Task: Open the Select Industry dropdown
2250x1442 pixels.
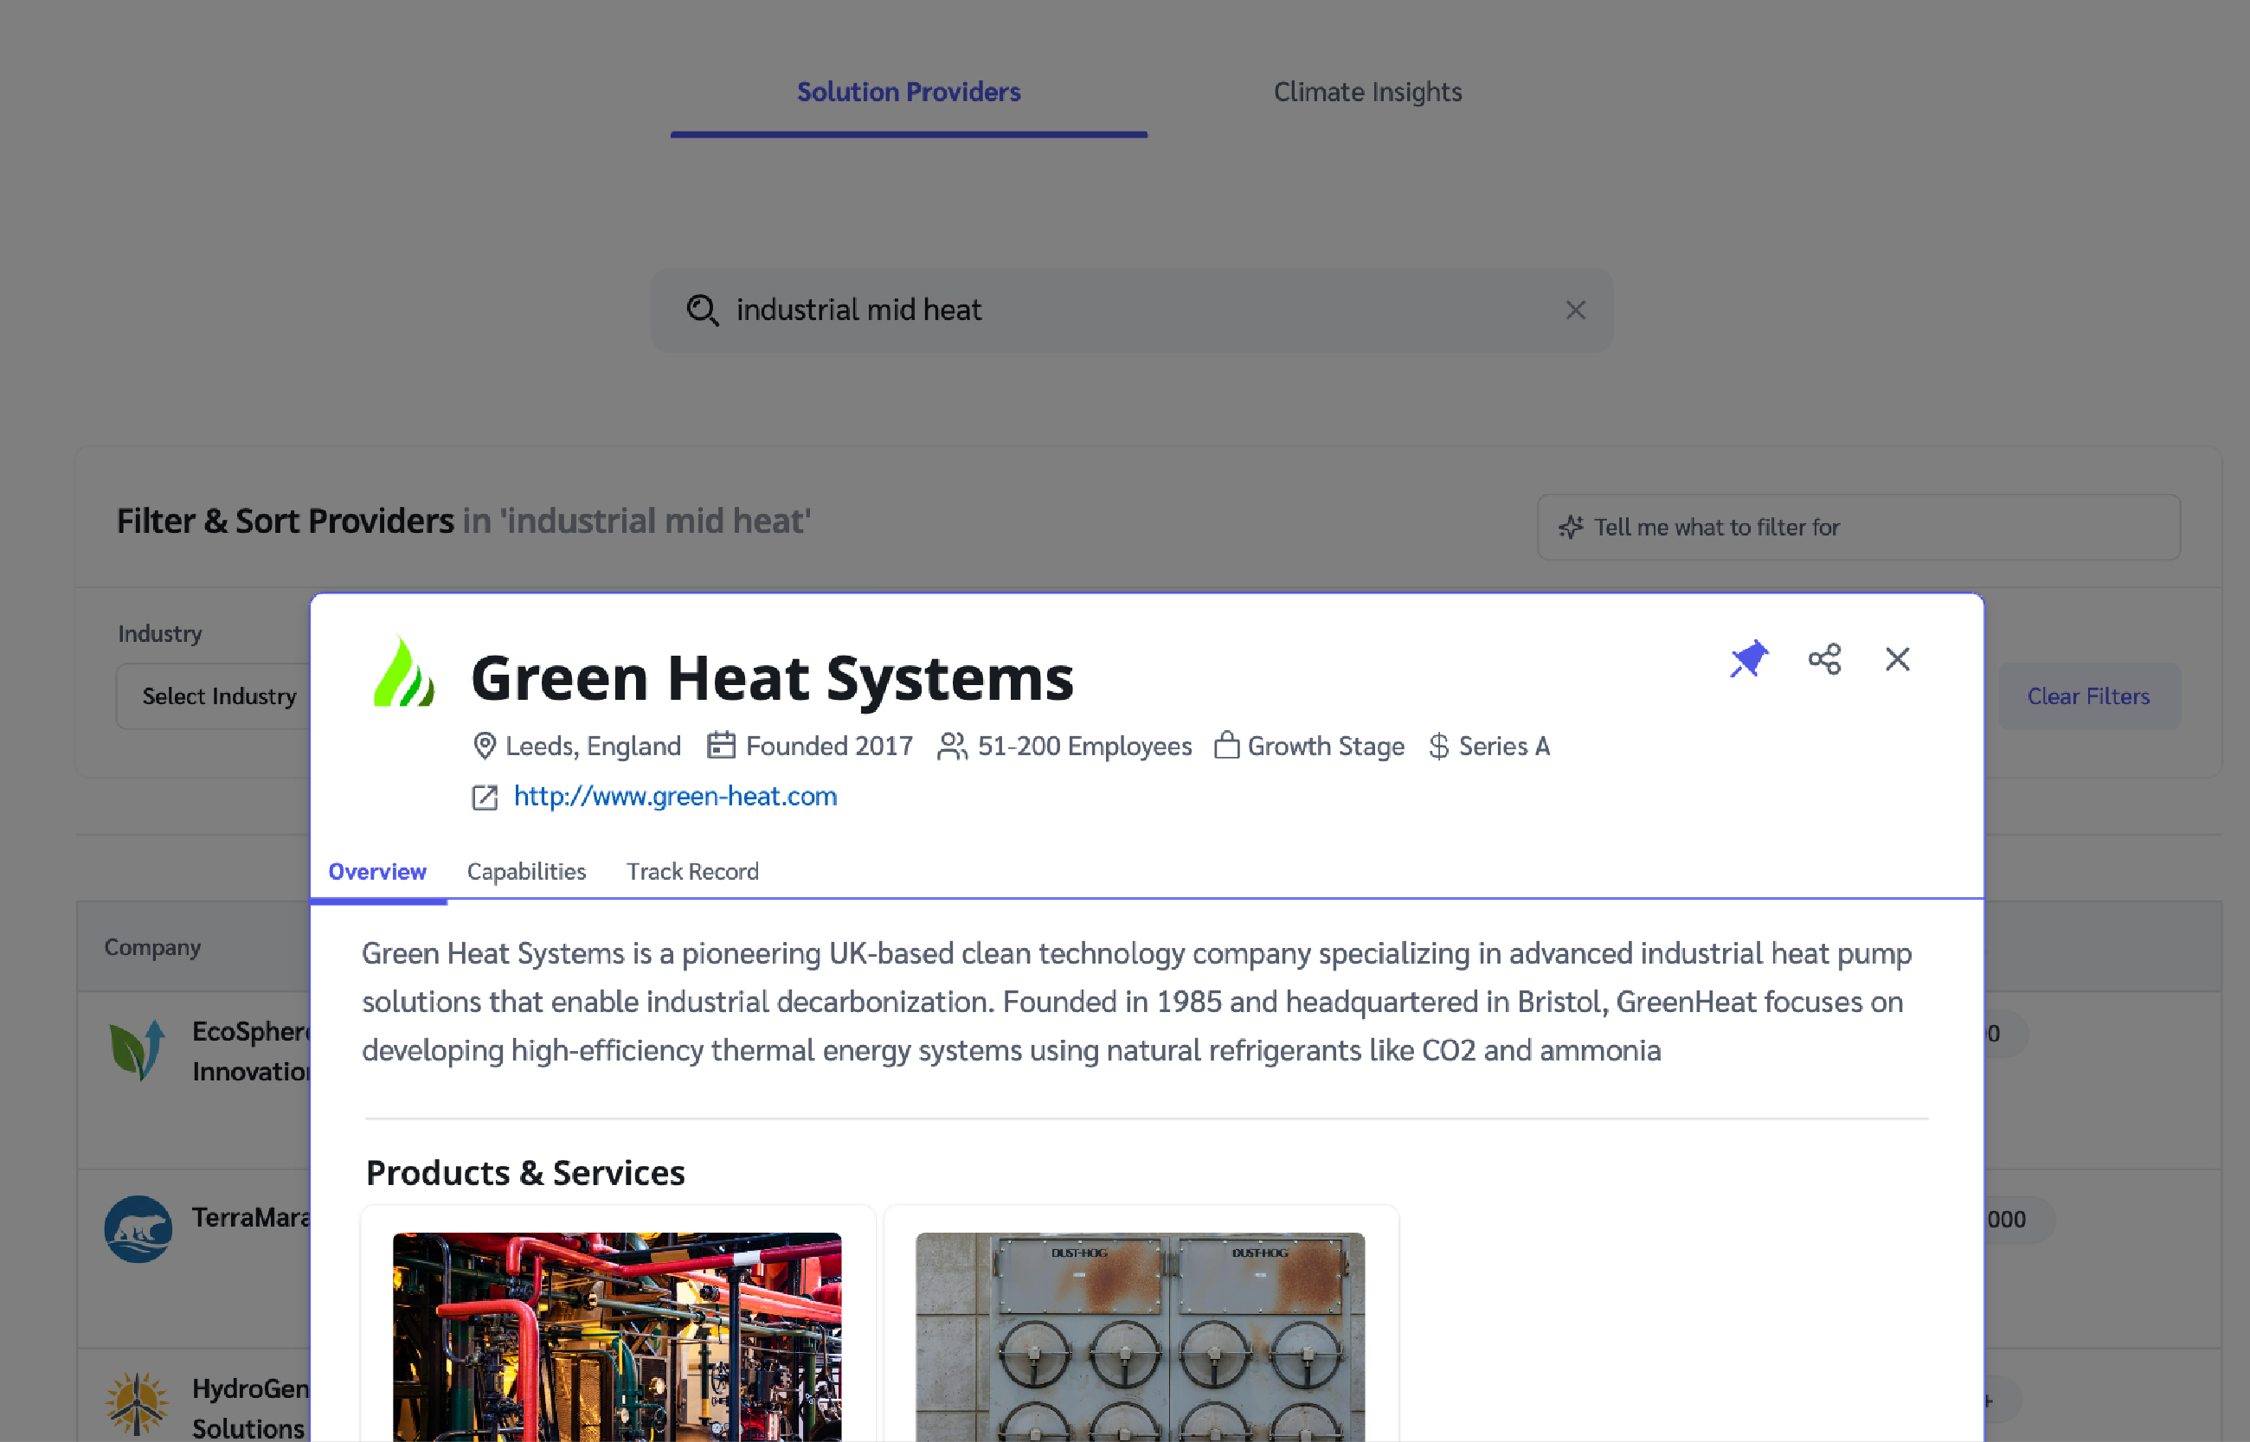Action: 217,695
